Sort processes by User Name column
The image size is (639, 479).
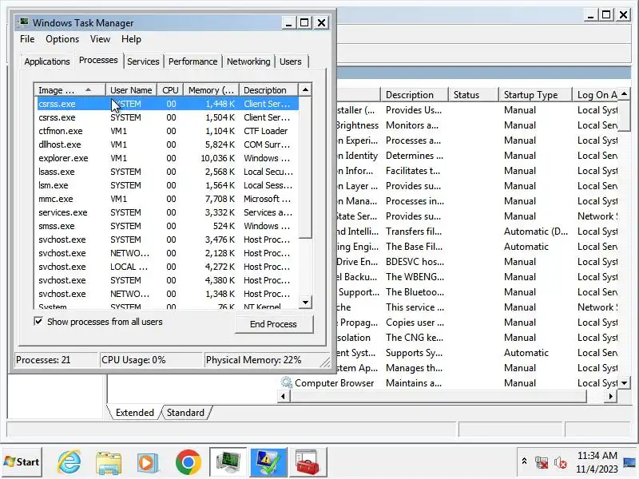(x=131, y=90)
